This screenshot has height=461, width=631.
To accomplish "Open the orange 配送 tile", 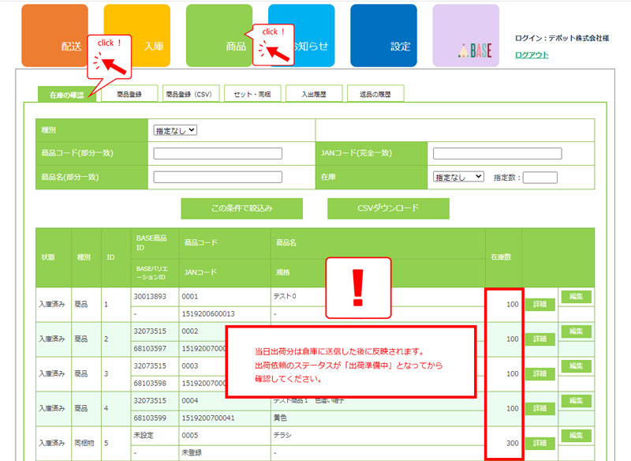I will pyautogui.click(x=54, y=36).
